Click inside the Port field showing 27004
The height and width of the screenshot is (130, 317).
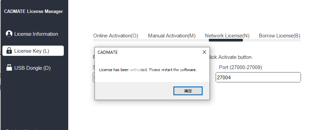pos(258,77)
